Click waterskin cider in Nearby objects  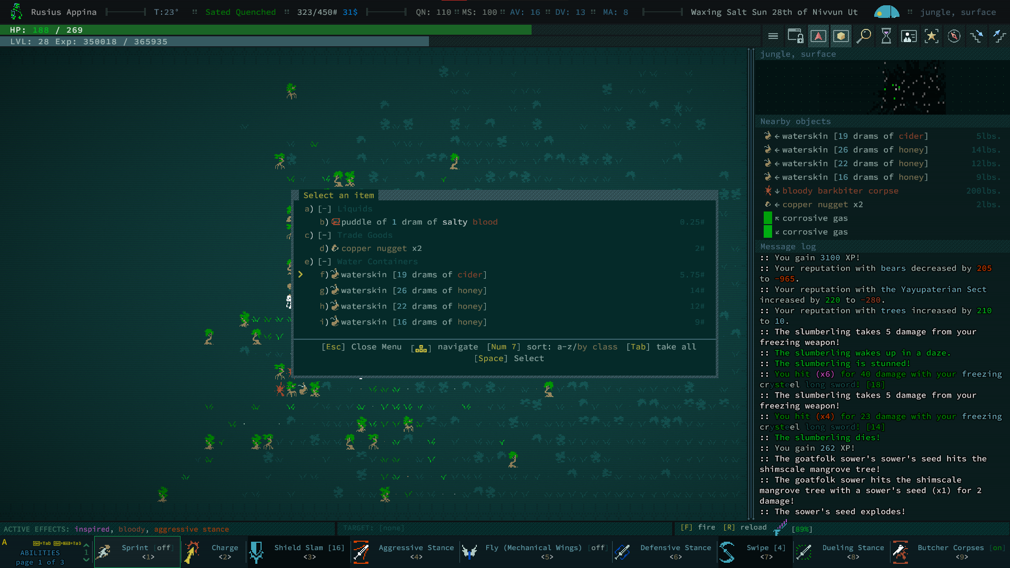(882, 136)
